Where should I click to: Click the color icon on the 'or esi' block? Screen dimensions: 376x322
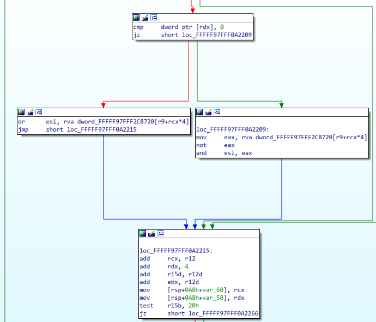pyautogui.click(x=22, y=112)
